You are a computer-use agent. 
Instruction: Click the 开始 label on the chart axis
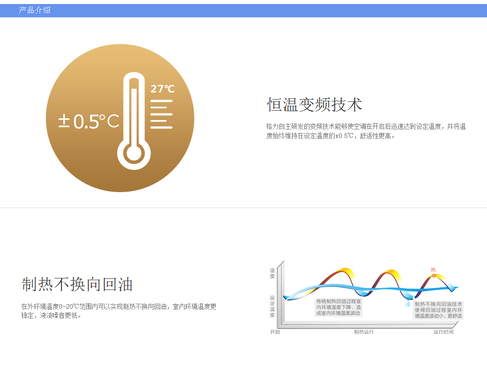(275, 332)
